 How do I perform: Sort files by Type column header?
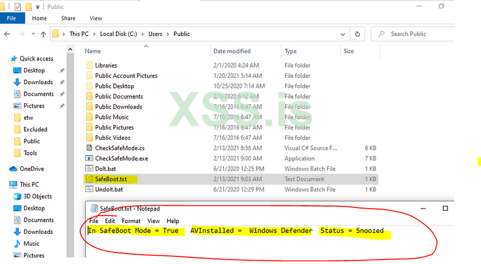(290, 51)
